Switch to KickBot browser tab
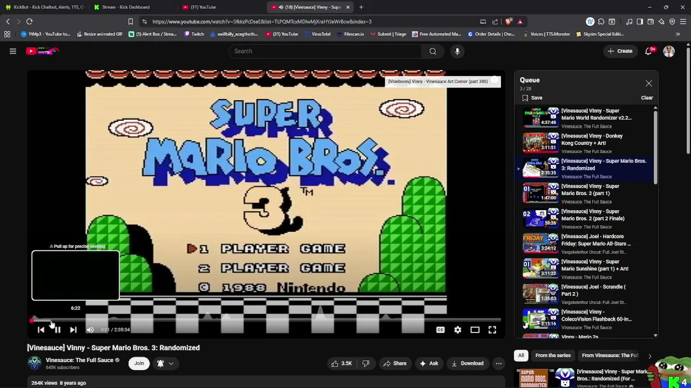This screenshot has height=388, width=691. 44,7
